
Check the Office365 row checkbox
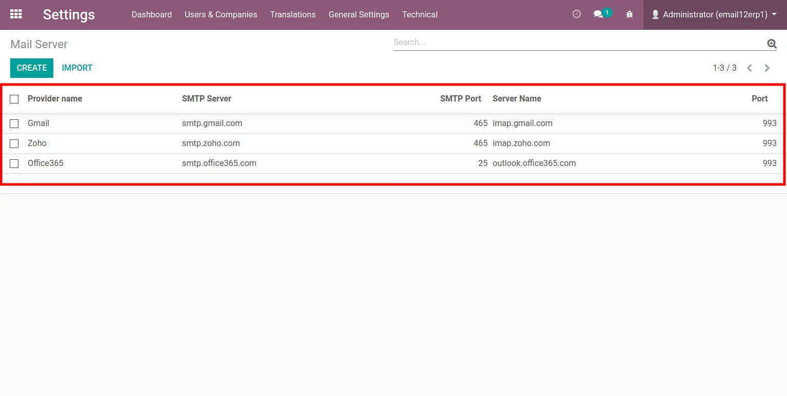point(14,163)
